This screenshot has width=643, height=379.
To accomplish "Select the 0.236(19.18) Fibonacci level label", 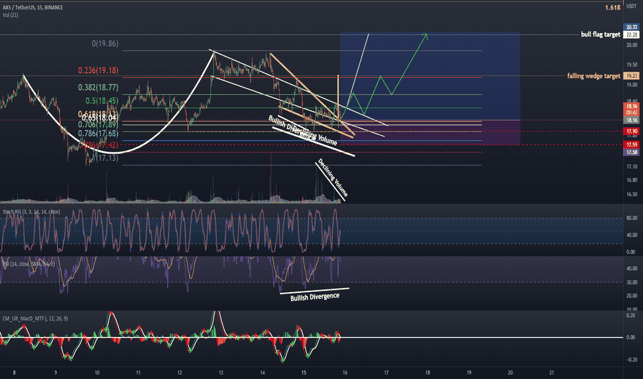I will [x=99, y=70].
